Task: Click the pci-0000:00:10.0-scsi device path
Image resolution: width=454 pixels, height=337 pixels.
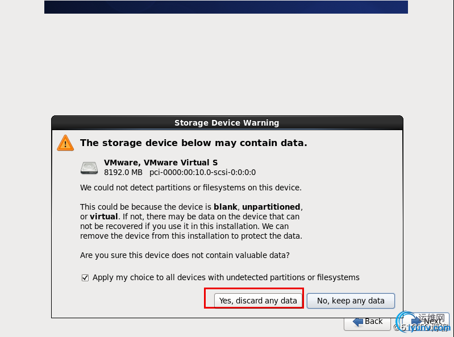Action: (x=202, y=172)
